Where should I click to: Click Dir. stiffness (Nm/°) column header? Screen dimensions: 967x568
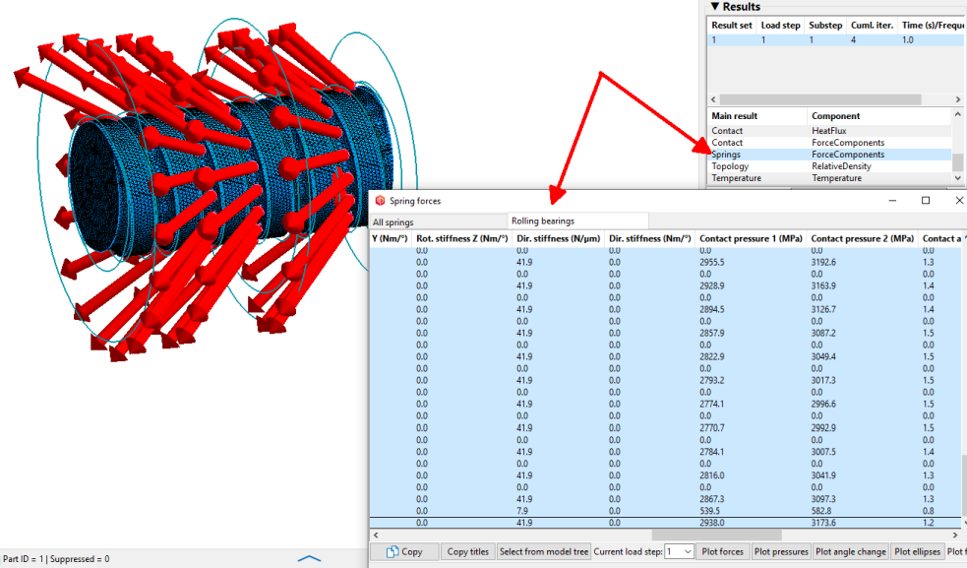point(650,238)
